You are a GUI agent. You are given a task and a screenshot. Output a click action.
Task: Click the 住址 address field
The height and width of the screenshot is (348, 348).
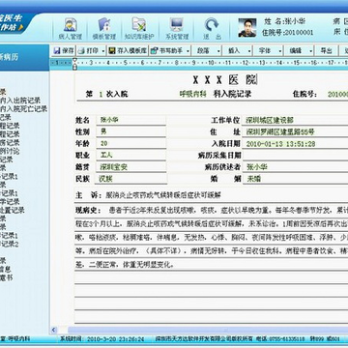pyautogui.click(x=296, y=131)
